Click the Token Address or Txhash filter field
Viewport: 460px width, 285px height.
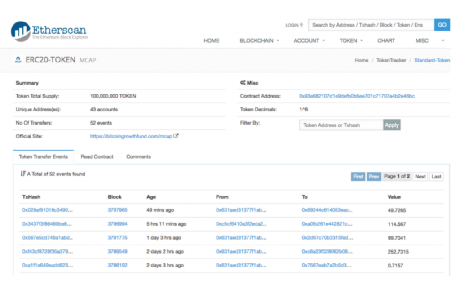341,125
